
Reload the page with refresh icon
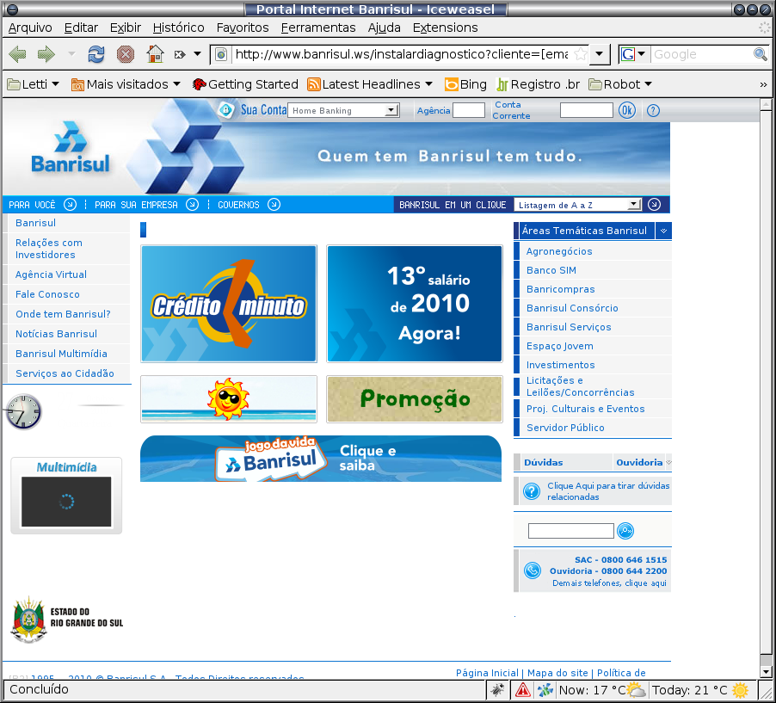(x=96, y=54)
